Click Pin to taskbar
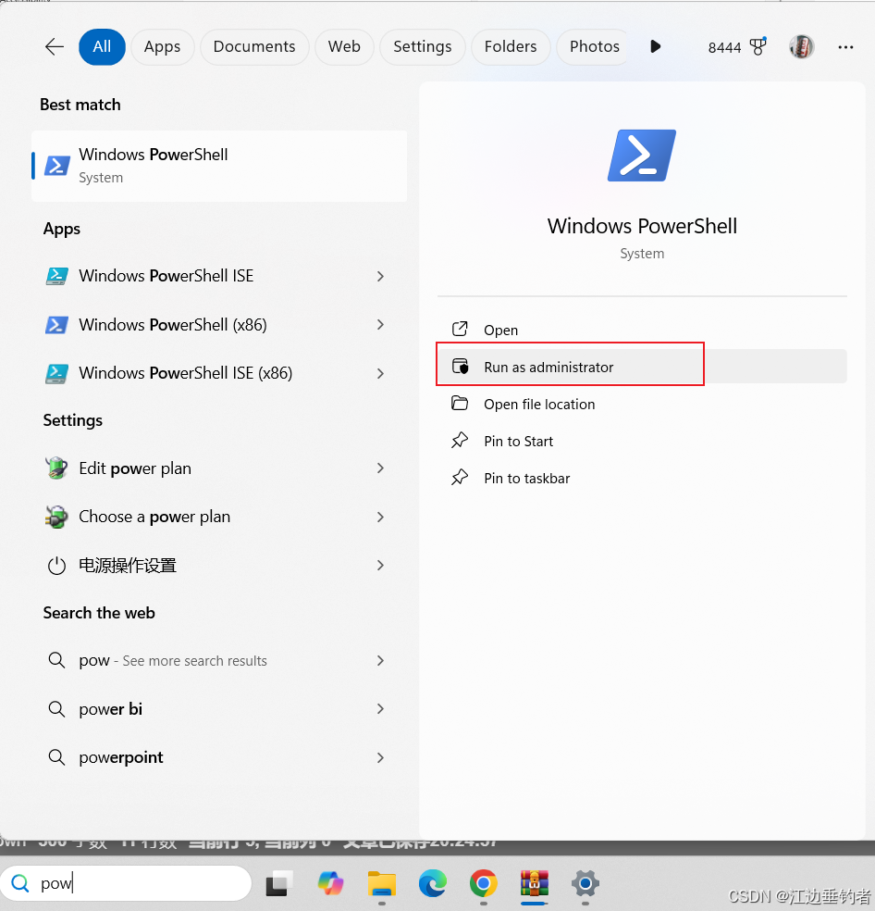The image size is (875, 911). 642,478
